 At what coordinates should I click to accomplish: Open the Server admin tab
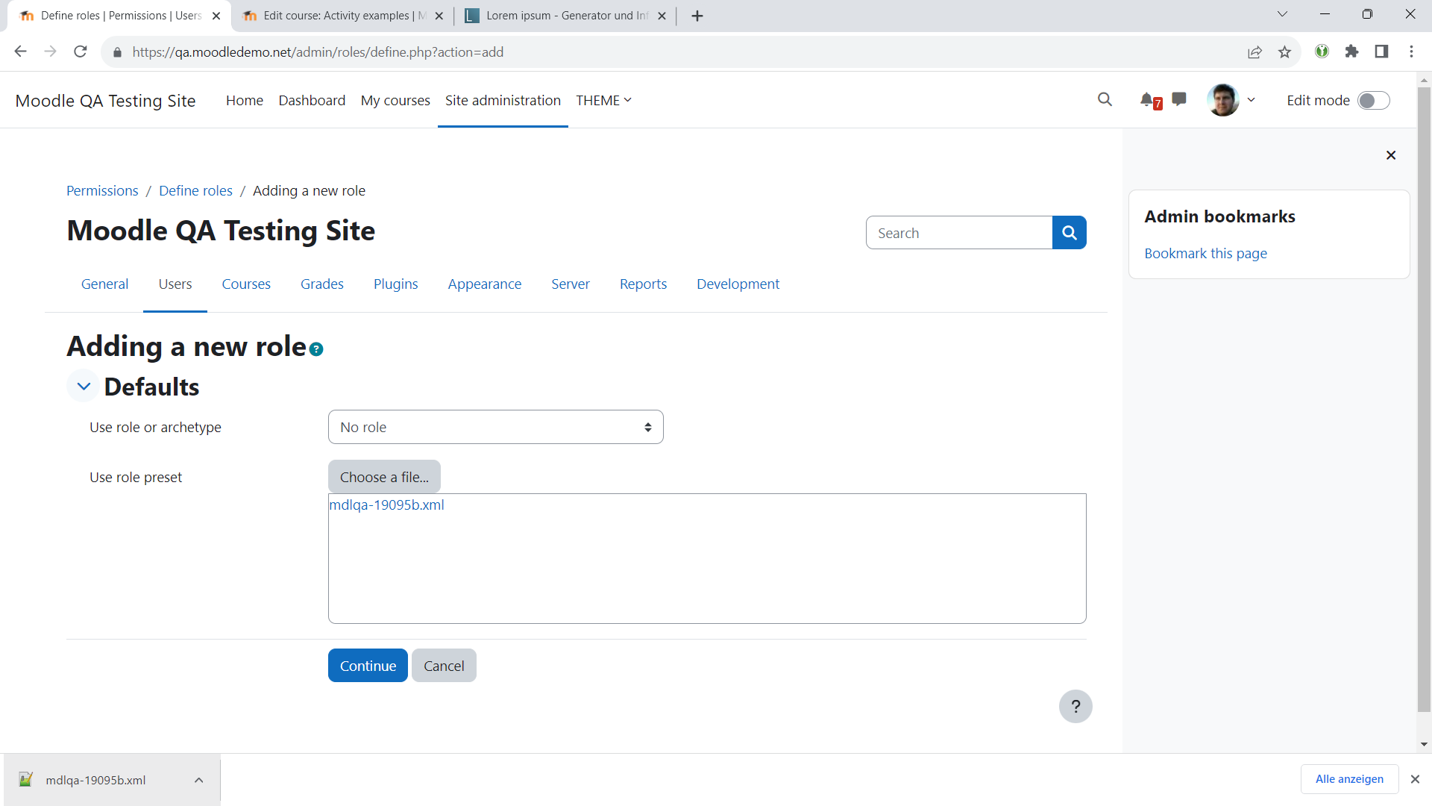(571, 284)
